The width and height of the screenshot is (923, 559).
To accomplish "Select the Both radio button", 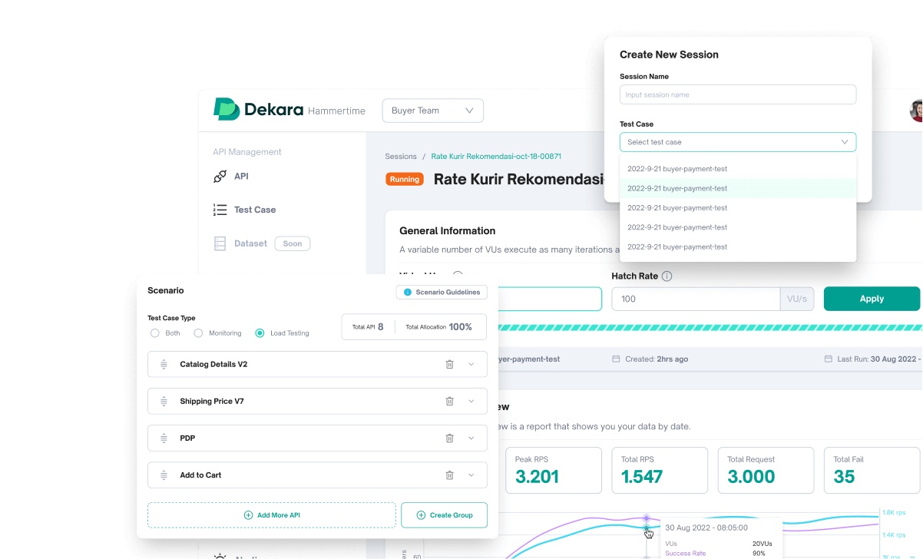I will tap(155, 333).
